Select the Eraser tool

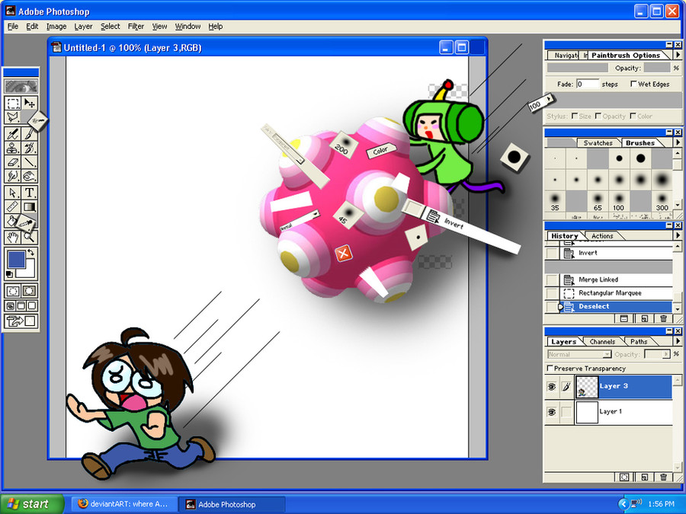(x=13, y=162)
